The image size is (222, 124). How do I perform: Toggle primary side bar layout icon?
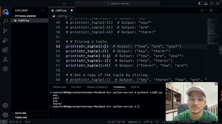pos(200,3)
